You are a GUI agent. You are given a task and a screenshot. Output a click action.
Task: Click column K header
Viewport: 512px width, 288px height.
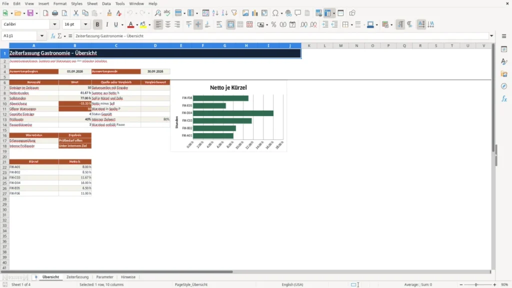point(309,45)
